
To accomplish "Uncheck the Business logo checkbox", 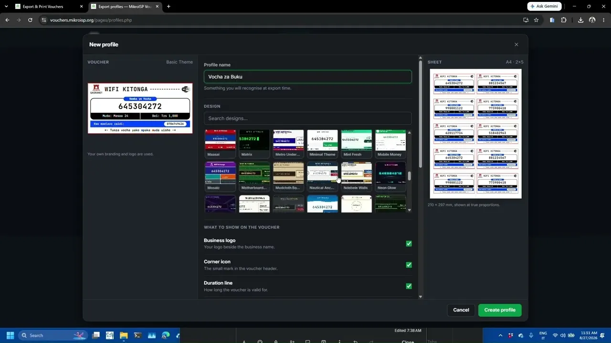I will tap(409, 243).
